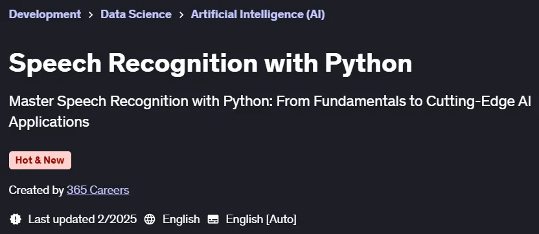Click the word Applications in the subtitle
This screenshot has width=539, height=234.
coord(49,122)
